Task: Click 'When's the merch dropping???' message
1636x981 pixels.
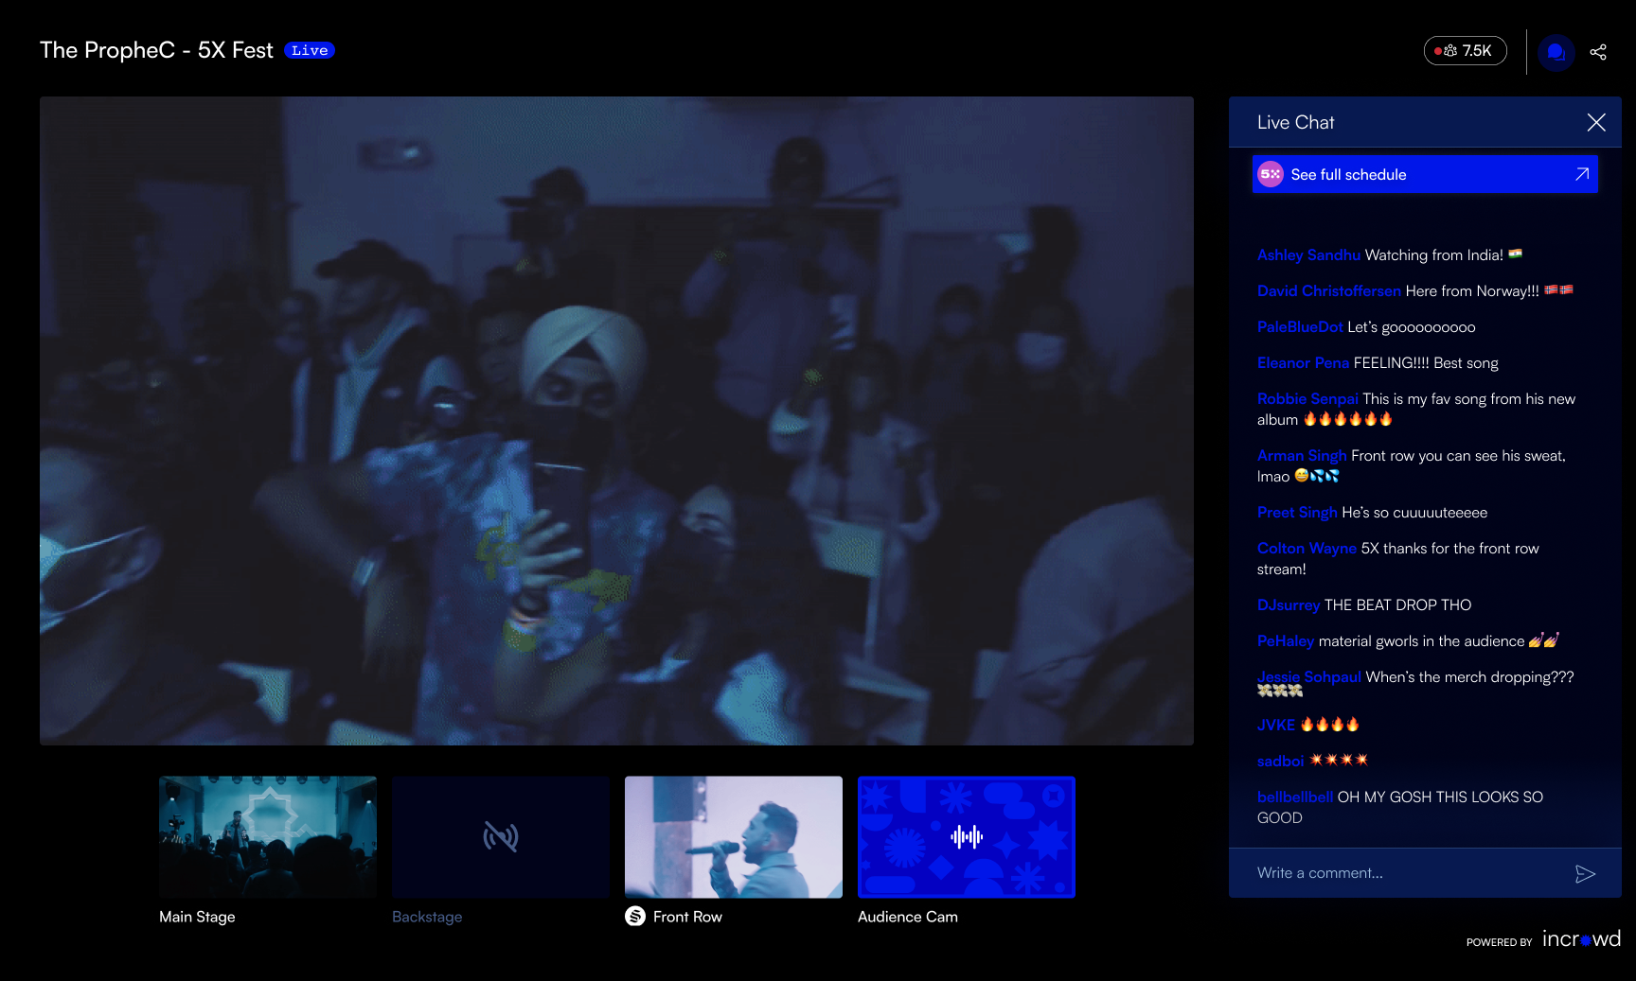Action: 1469,677
